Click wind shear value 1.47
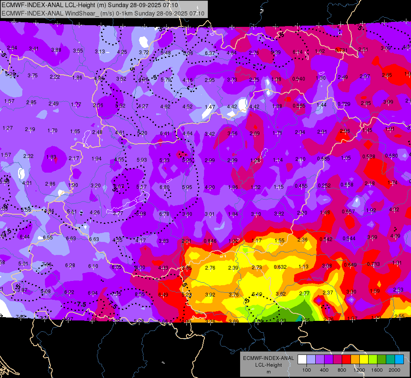 pos(210,107)
